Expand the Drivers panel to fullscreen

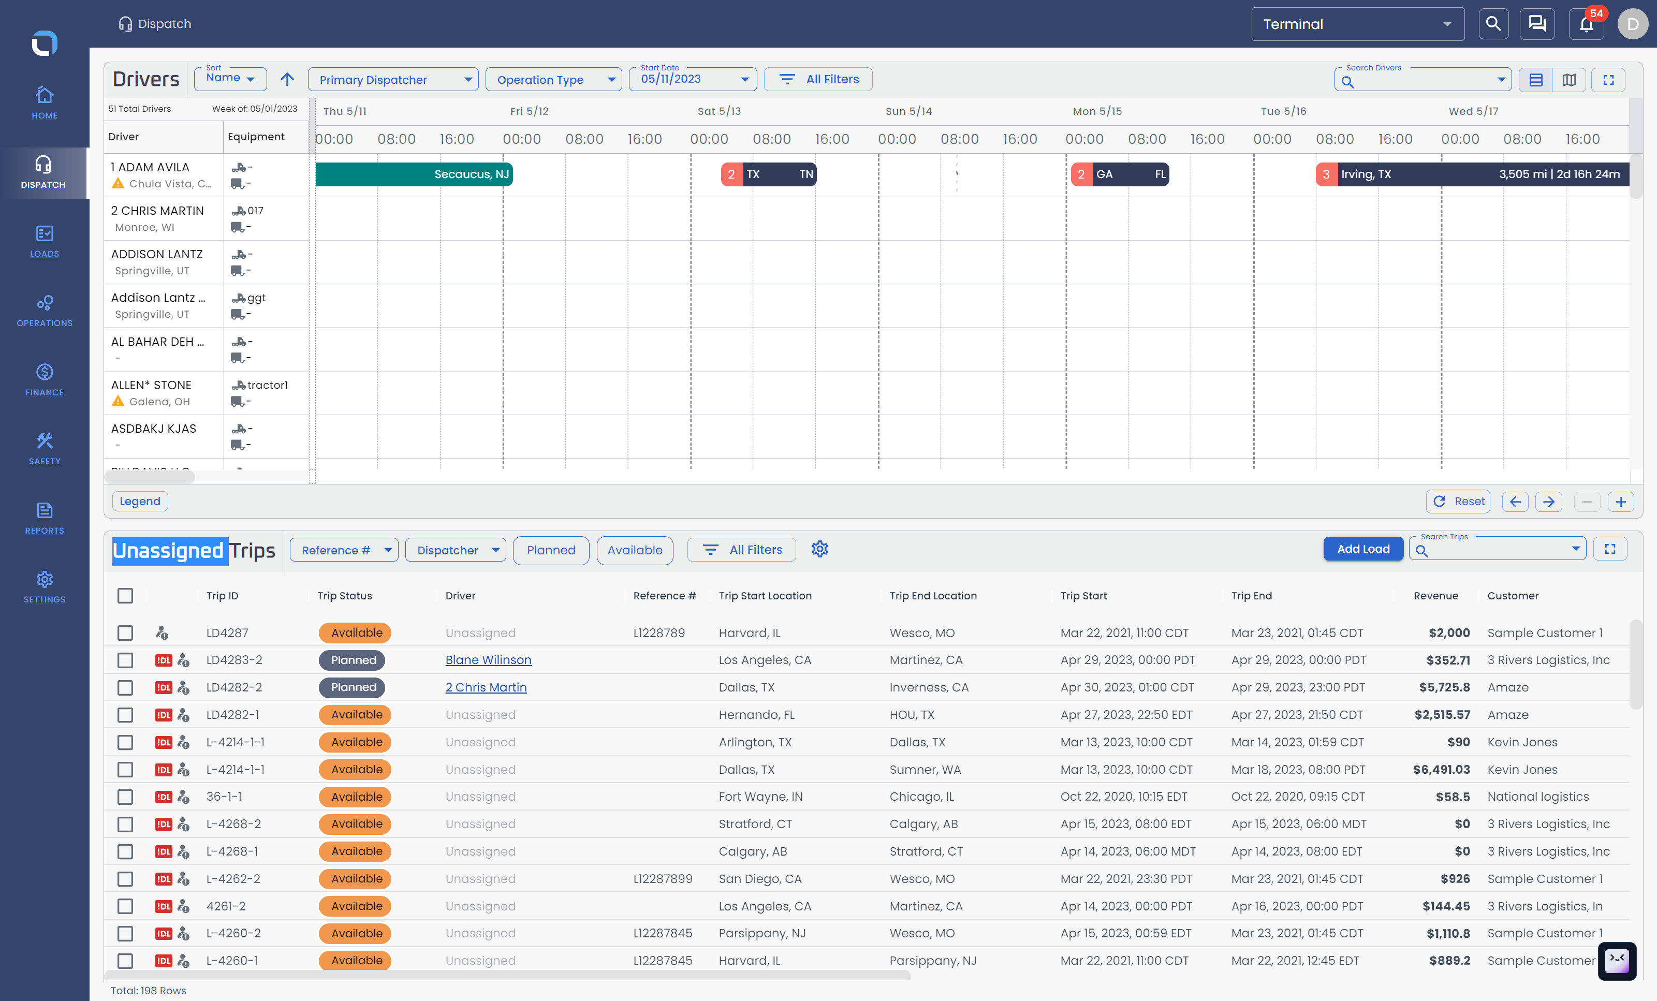(1608, 80)
